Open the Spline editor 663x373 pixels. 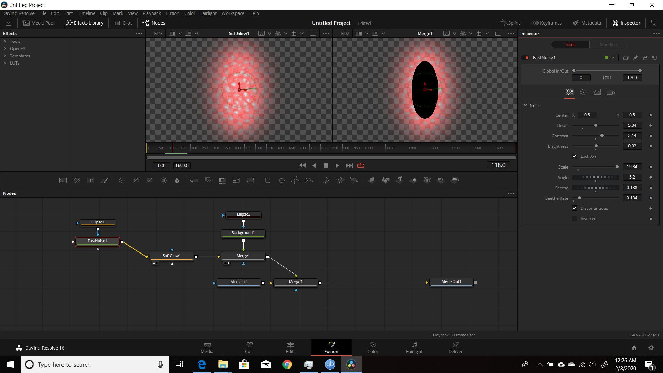pyautogui.click(x=510, y=23)
